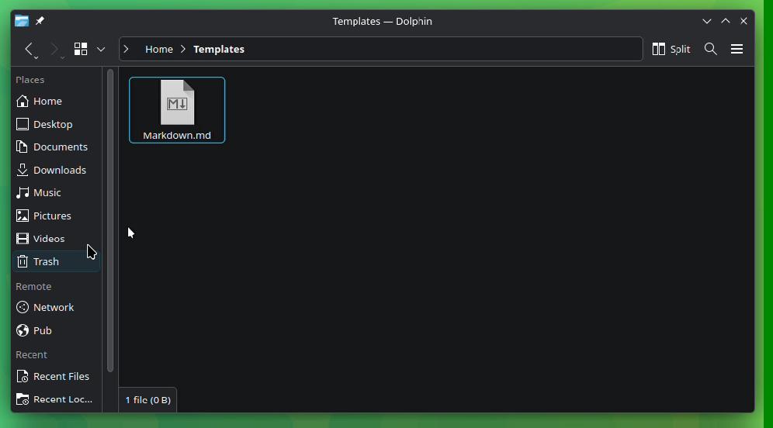
Task: Click the Places panel scrollbar
Action: click(110, 220)
